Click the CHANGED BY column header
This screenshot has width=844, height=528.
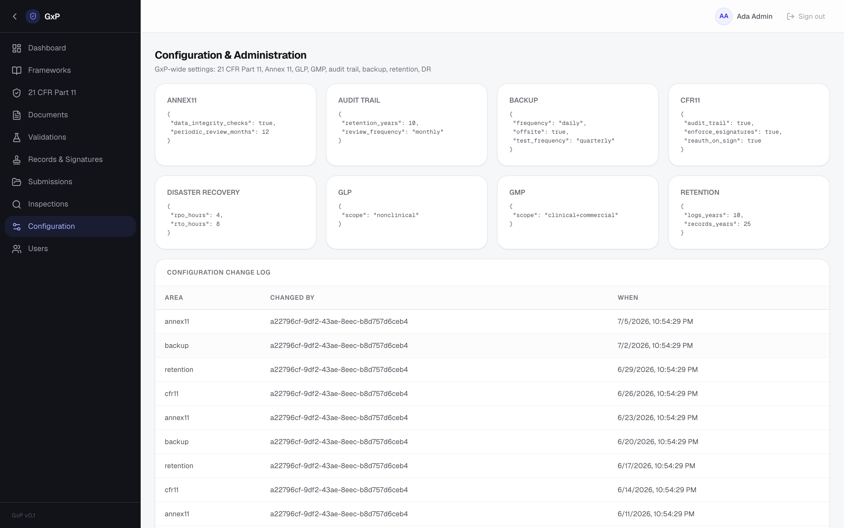pos(292,298)
